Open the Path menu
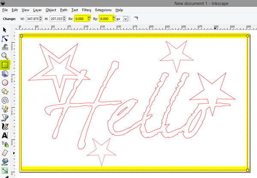The image size is (257, 178). [63, 10]
